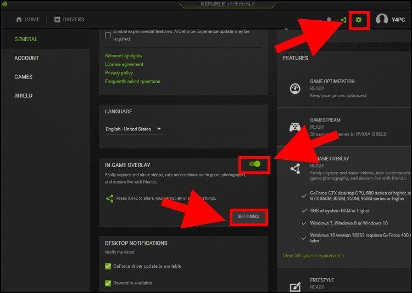
Task: Uncheck GeForce driver update notification
Action: point(108,266)
